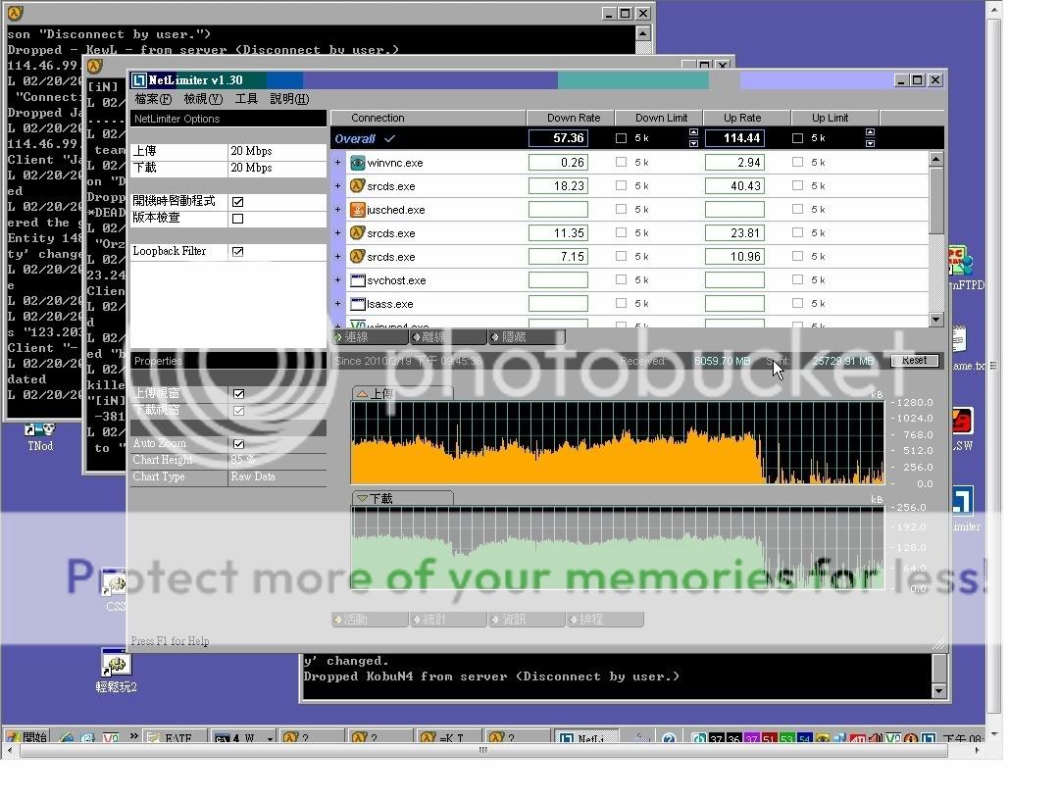Image resolution: width=1059 pixels, height=801 pixels.
Task: Click the Up Rate column header
Action: pyautogui.click(x=746, y=119)
